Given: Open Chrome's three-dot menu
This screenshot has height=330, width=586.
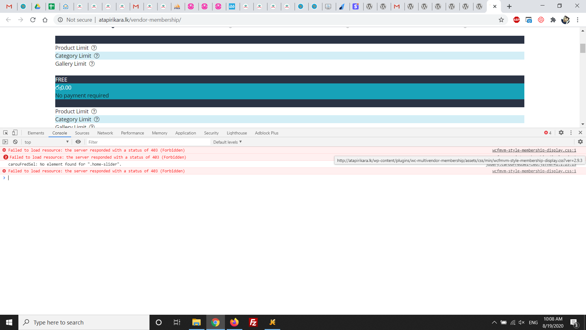Looking at the screenshot, I should 577,20.
